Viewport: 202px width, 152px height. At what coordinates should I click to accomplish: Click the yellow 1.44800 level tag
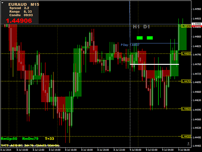186,54
